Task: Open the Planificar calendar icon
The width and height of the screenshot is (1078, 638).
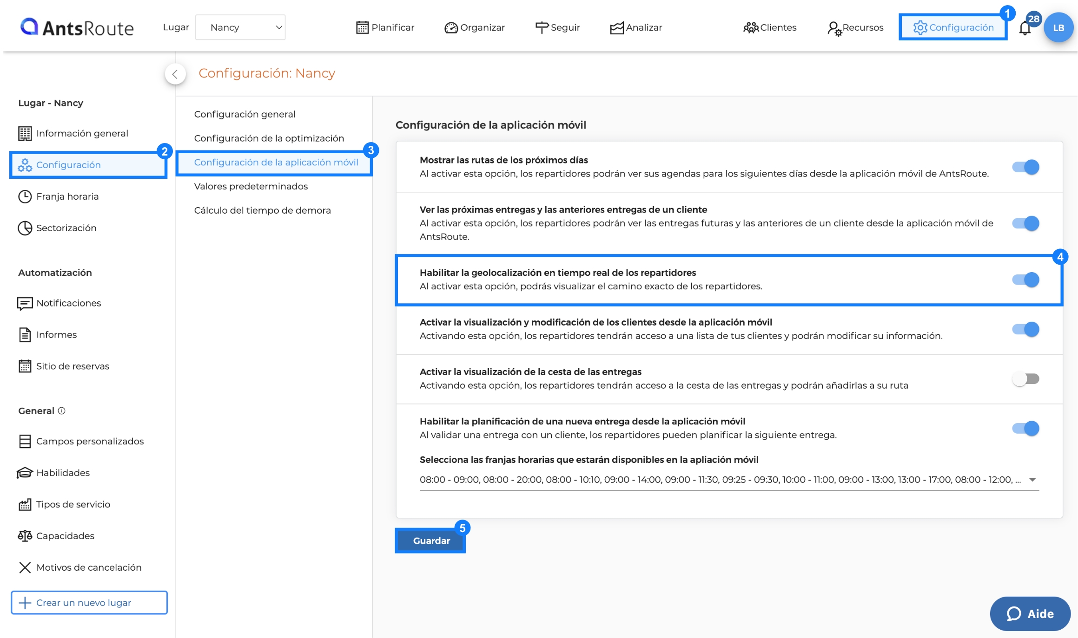Action: (x=362, y=27)
